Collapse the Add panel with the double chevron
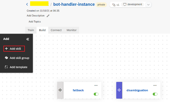 (28, 39)
